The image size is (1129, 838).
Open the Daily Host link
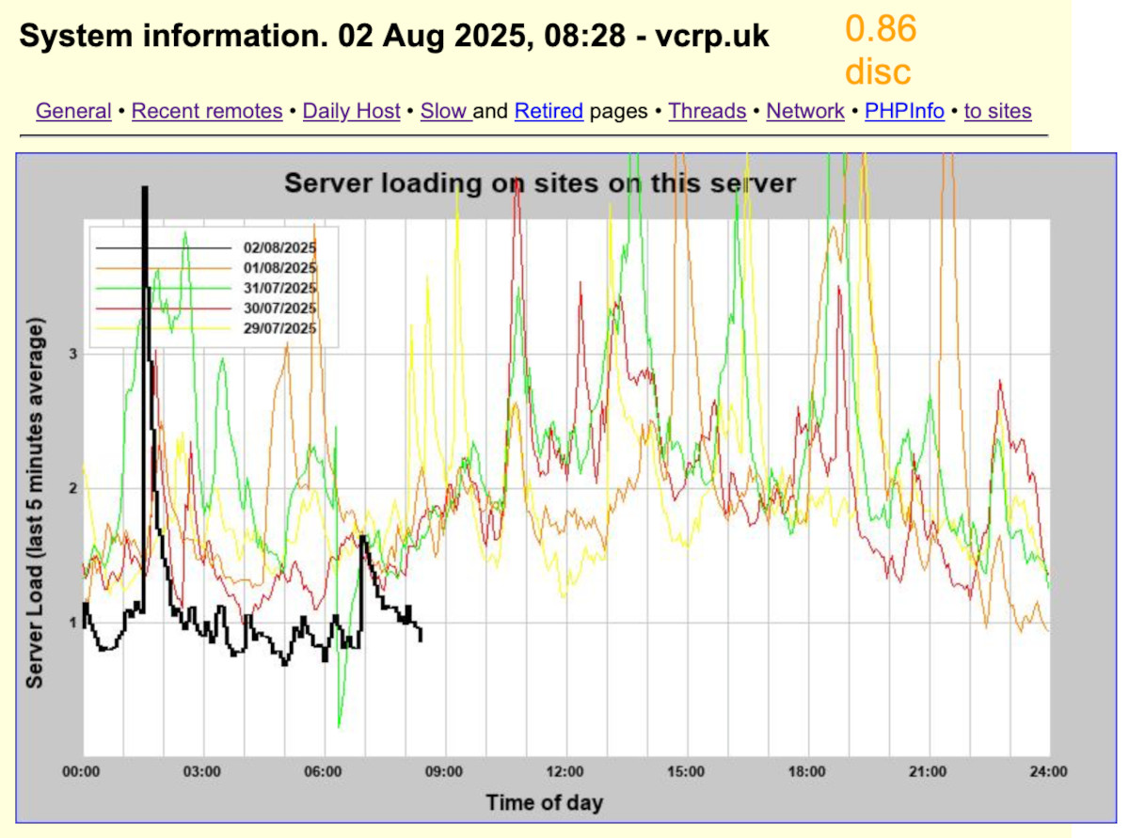coord(351,111)
